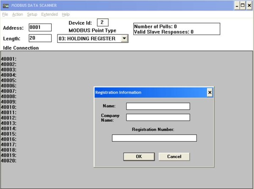
Task: Open the Action menu
Action: pyautogui.click(x=17, y=14)
